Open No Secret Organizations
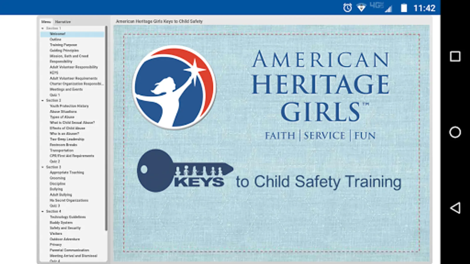The height and width of the screenshot is (264, 470). (x=69, y=200)
